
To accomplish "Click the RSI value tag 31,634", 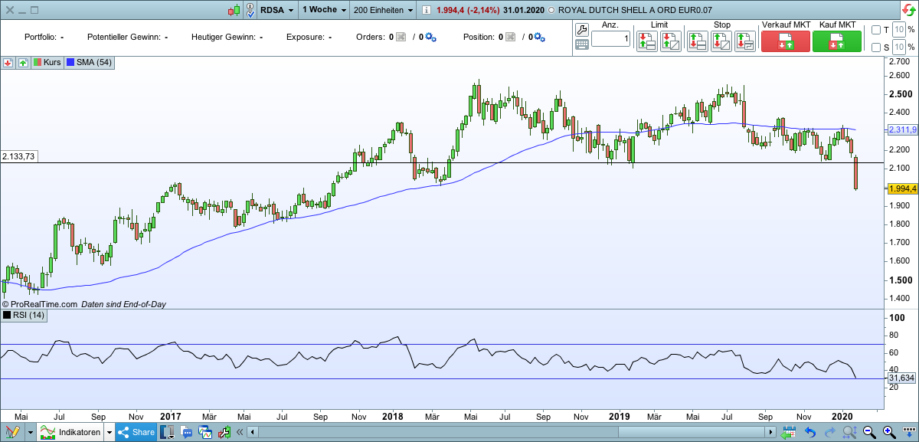I will coord(902,378).
